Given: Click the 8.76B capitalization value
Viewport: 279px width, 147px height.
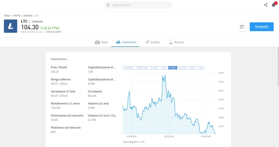Looking at the screenshot, I should click(91, 84).
